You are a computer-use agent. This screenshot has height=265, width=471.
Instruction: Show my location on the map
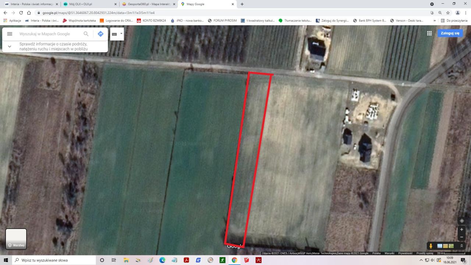(462, 221)
